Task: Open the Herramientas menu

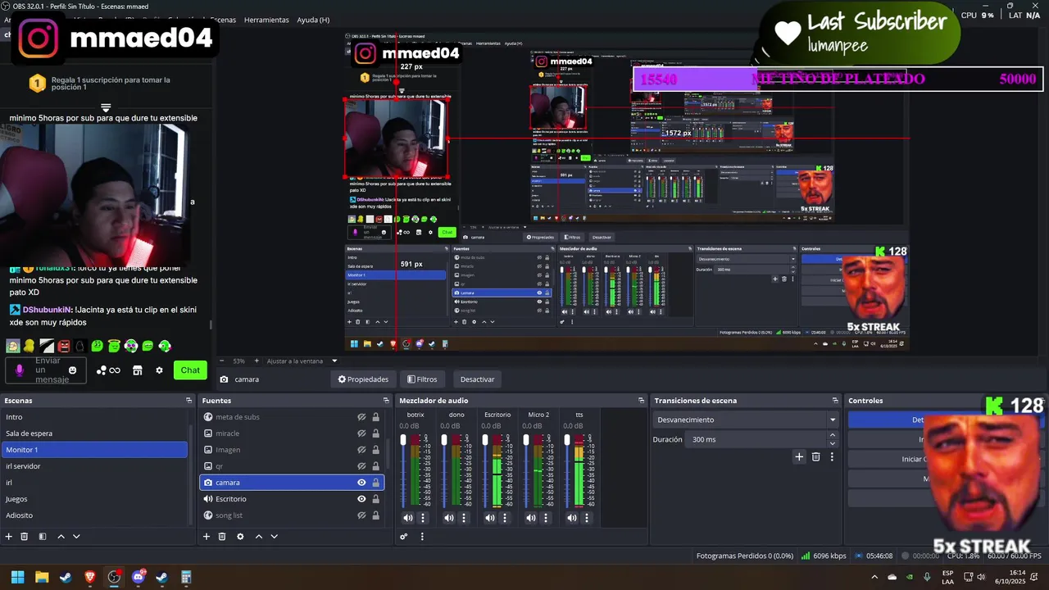Action: [266, 20]
